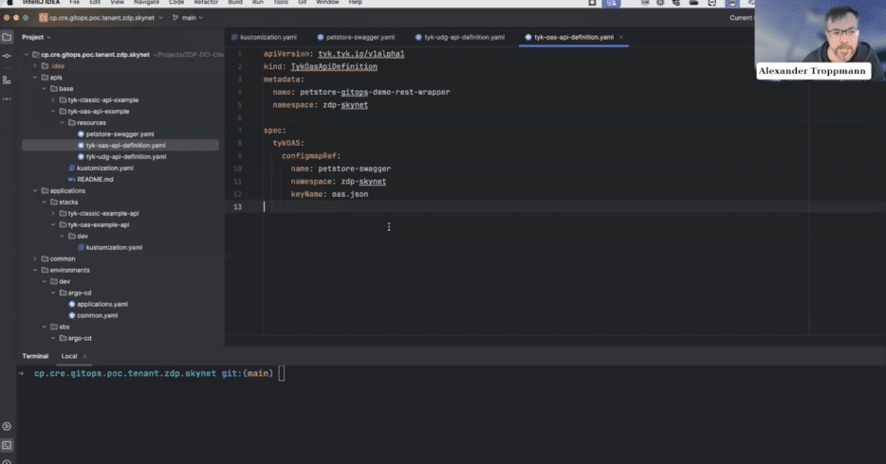Open the Project tool window folder icon
The image size is (886, 464).
click(7, 37)
